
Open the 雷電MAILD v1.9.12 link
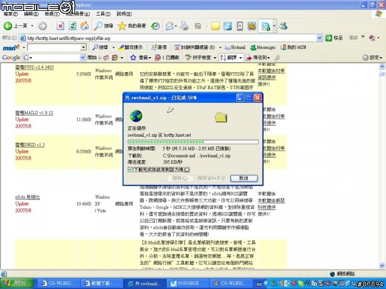pos(34,113)
